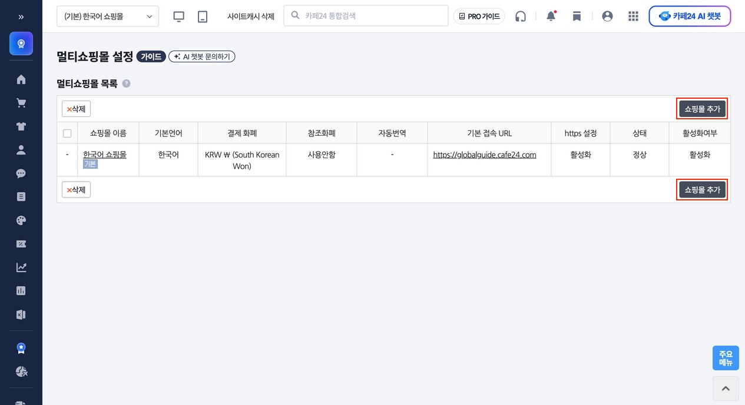The width and height of the screenshot is (745, 405).
Task: Open https://globalguide.cafe24.com URL link
Action: [485, 155]
